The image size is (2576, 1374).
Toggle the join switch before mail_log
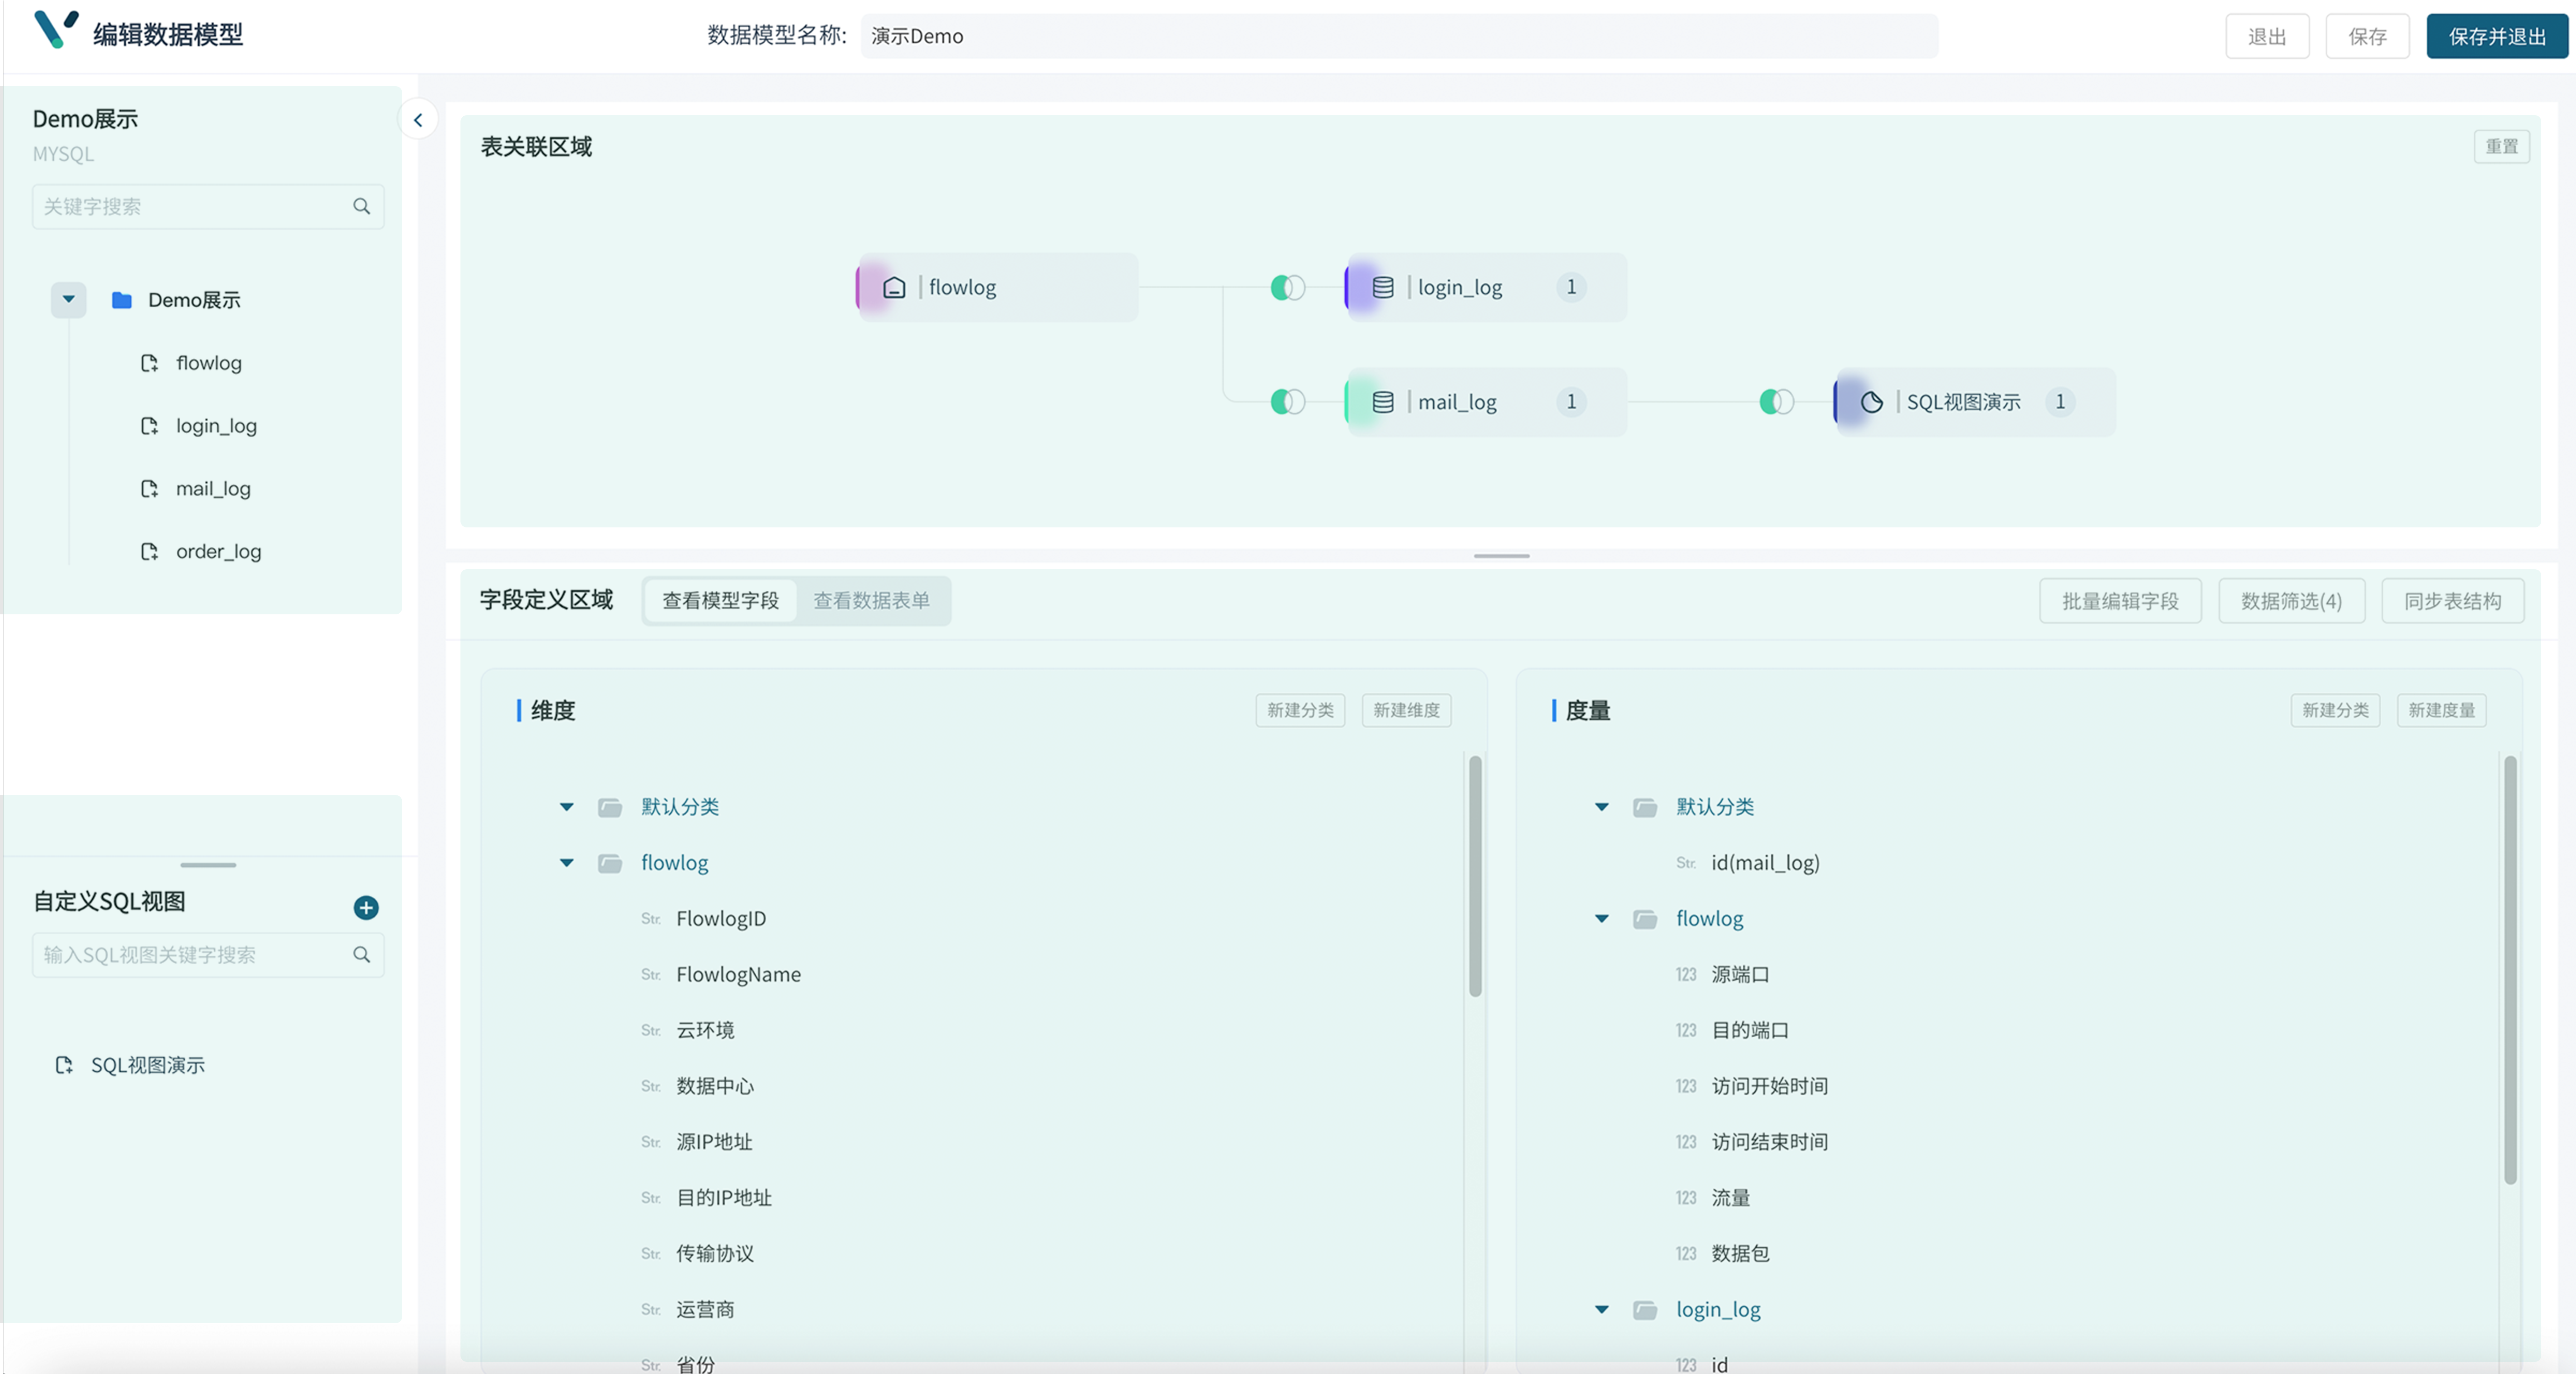(x=1288, y=401)
